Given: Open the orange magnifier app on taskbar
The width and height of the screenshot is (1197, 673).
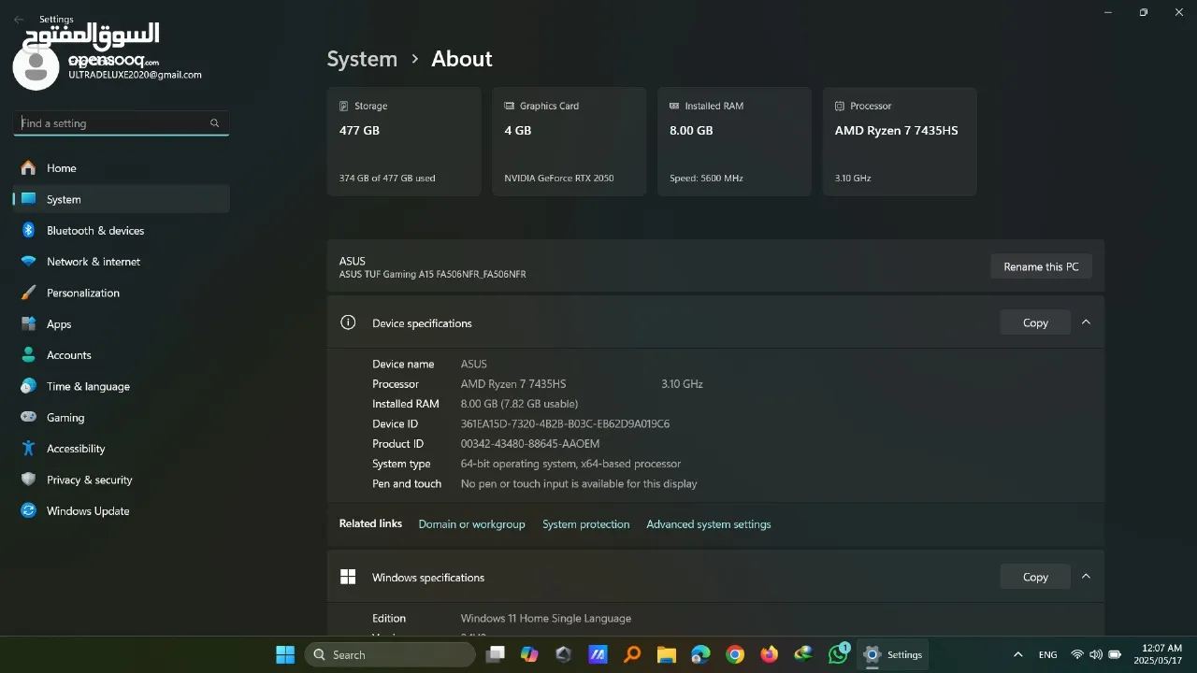Looking at the screenshot, I should click(632, 654).
